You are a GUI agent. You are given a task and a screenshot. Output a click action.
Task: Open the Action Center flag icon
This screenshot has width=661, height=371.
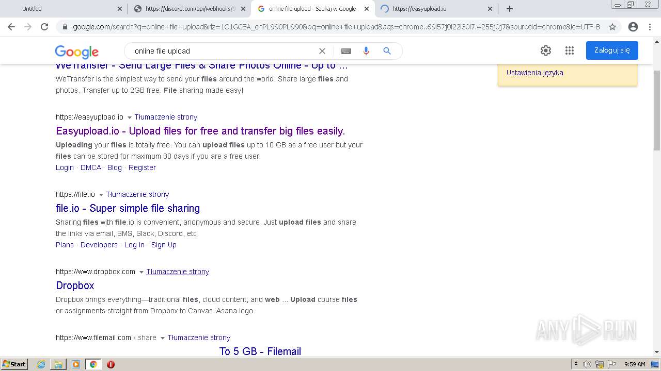pos(612,364)
